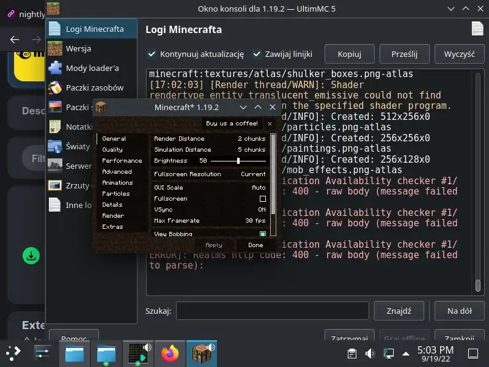489x367 pixels.
Task: Open the volume control in system tray
Action: 370,354
